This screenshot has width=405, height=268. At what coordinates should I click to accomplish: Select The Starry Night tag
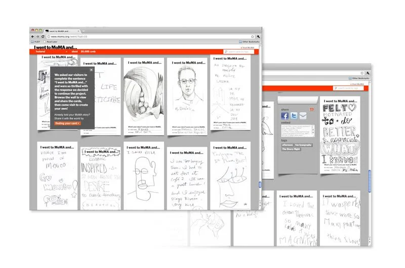[x=291, y=149]
